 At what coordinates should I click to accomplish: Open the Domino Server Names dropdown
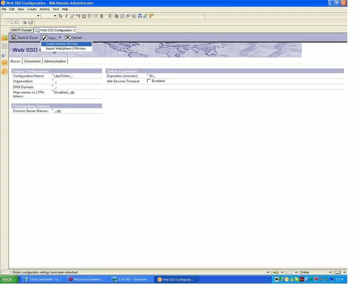click(59, 111)
